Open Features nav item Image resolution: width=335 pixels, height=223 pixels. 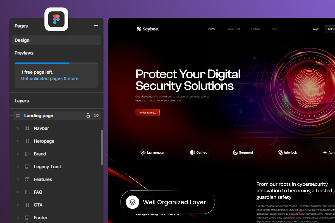click(x=256, y=29)
